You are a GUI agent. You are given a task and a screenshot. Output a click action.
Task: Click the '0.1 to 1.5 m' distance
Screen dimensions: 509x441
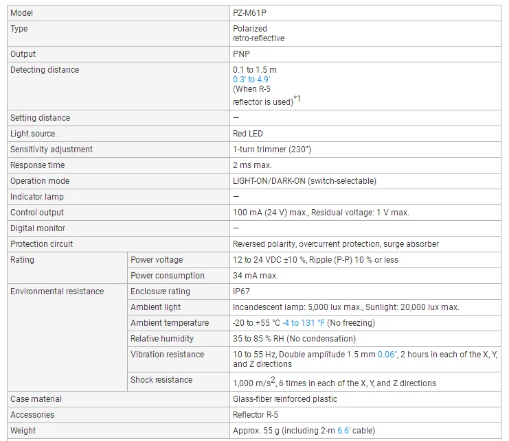[x=254, y=70]
